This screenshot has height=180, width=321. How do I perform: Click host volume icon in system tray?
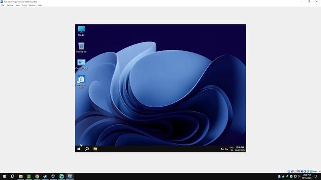pos(299,176)
